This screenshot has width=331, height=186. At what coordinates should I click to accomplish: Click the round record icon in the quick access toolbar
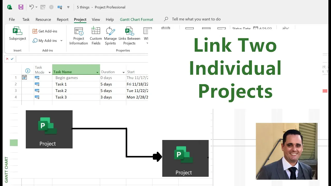click(x=51, y=7)
